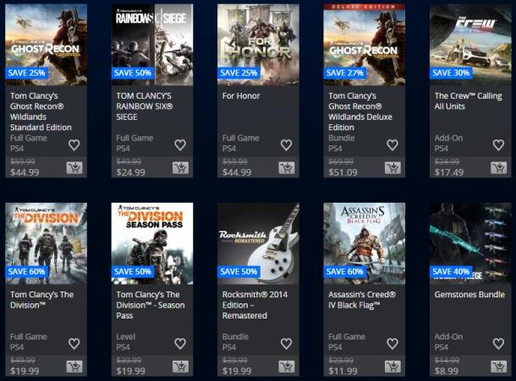
Task: Toggle wishlist heart for For Honor
Action: pos(286,145)
